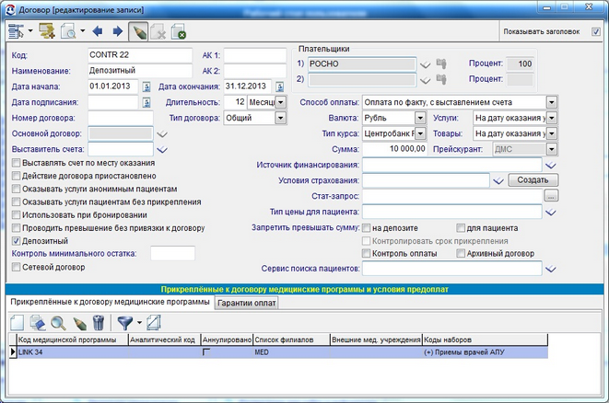Image resolution: width=609 pixels, height=403 pixels.
Task: Click lookup checkmark for Сервис поиска пациентов
Action: (x=551, y=270)
